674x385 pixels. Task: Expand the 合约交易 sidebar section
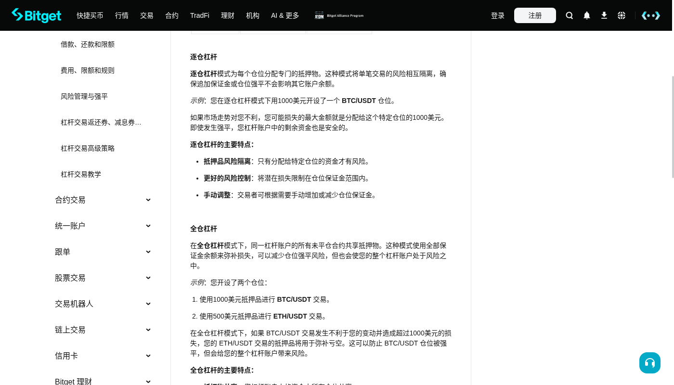pyautogui.click(x=103, y=200)
